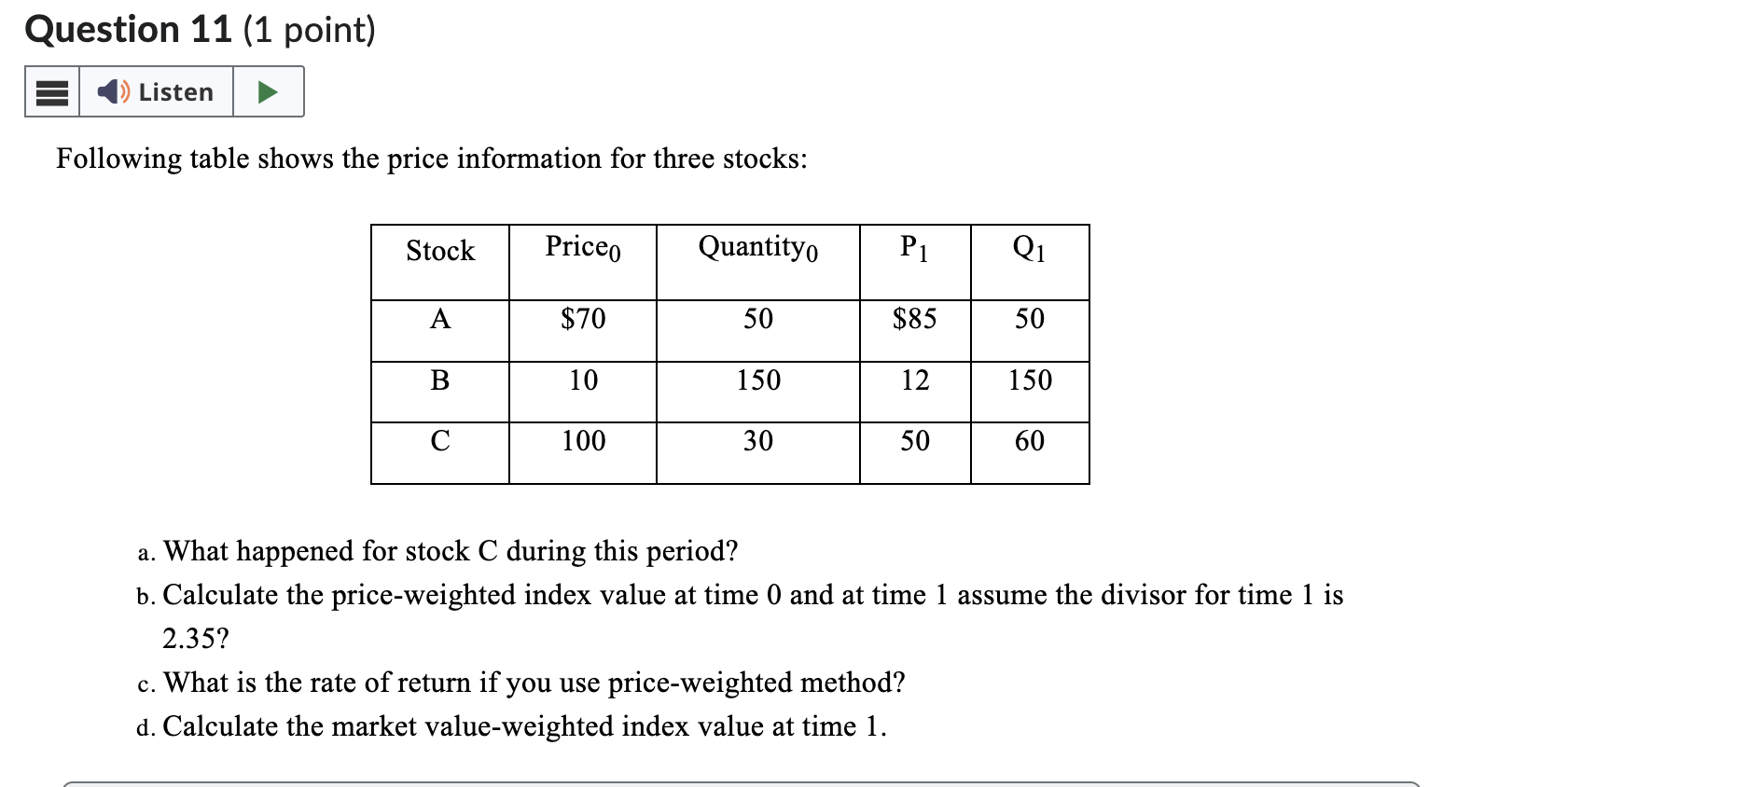This screenshot has height=787, width=1748.
Task: Click the cell showing 60
Action: 1028,441
